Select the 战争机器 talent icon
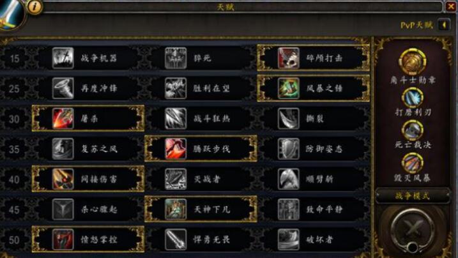 pos(63,58)
